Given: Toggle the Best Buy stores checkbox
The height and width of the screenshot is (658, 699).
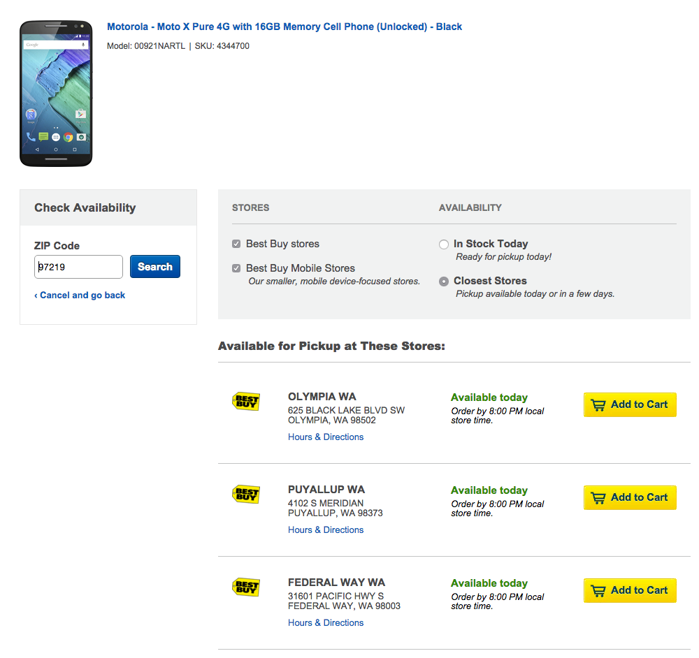Looking at the screenshot, I should 237,244.
